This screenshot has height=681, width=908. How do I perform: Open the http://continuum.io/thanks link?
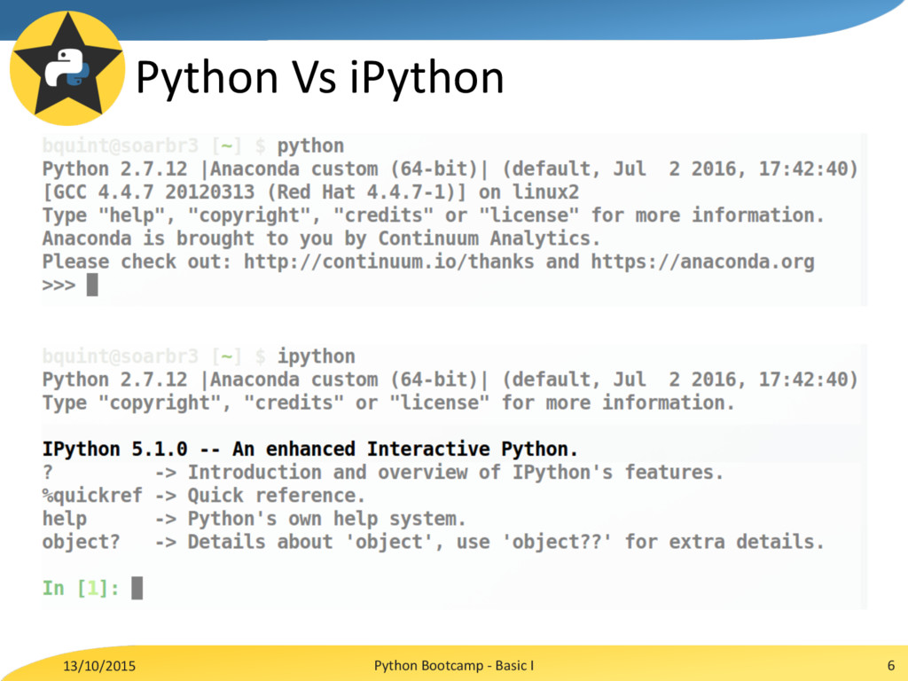pyautogui.click(x=388, y=262)
